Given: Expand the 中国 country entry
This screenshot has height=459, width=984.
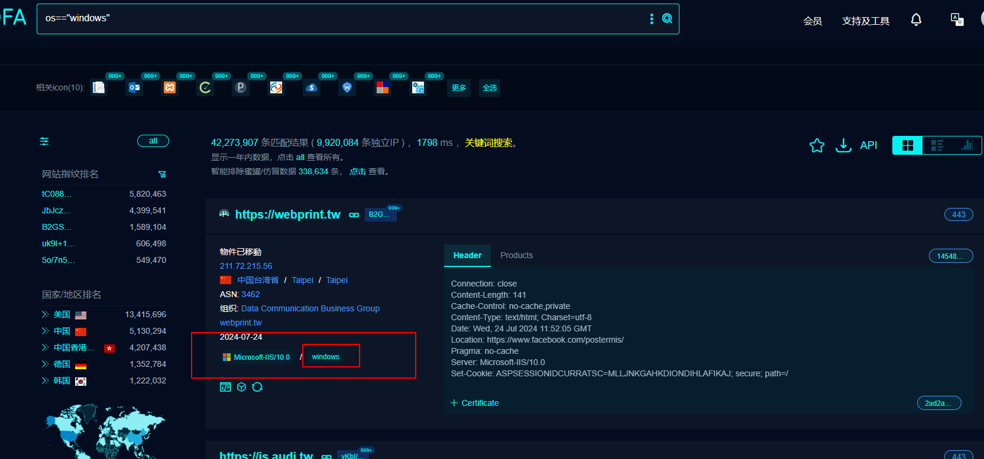Looking at the screenshot, I should pos(45,331).
